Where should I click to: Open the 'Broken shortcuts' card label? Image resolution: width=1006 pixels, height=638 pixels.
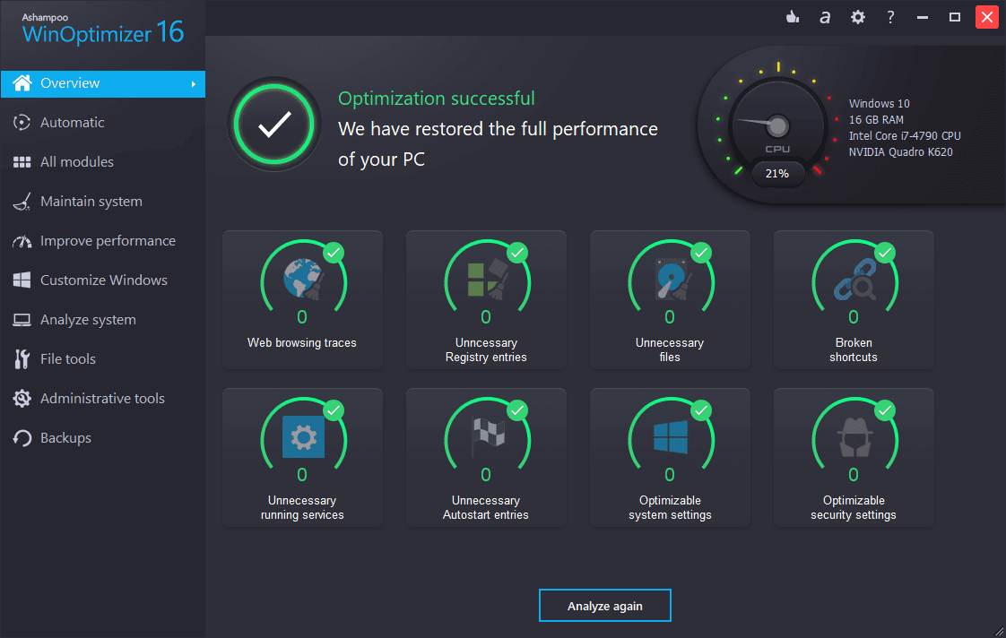point(854,350)
